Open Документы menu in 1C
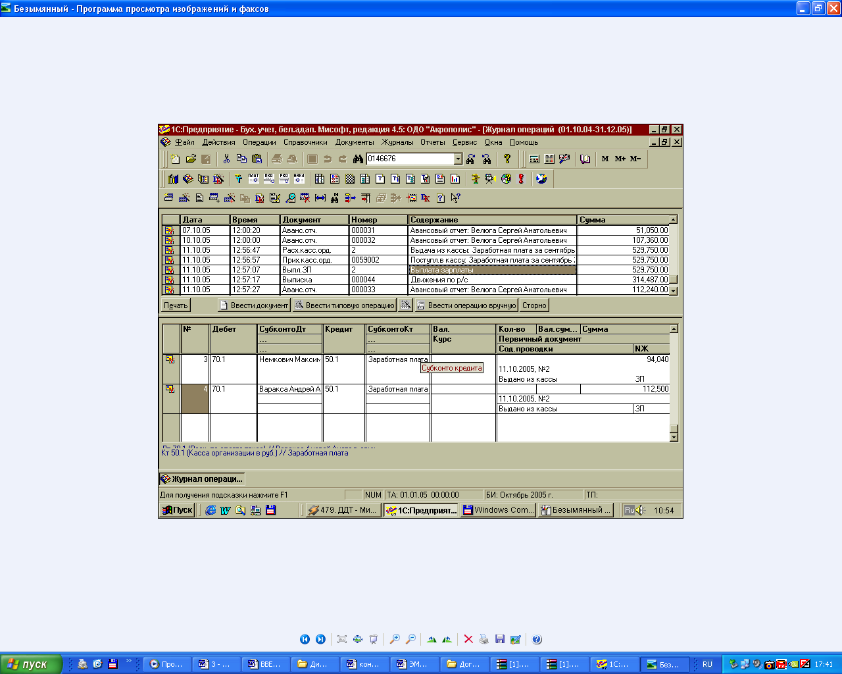 coord(355,142)
